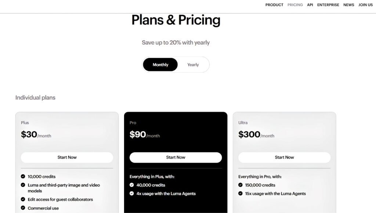Viewport: 376px width, 213px height.
Task: Click checkmark beside Edit access for guest collaborators
Action: 23,199
